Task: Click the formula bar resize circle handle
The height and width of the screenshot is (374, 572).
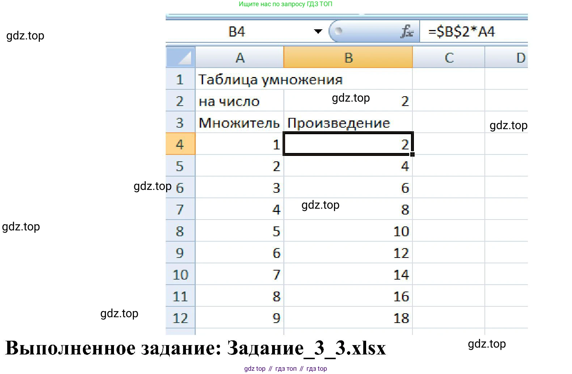Action: click(x=339, y=31)
